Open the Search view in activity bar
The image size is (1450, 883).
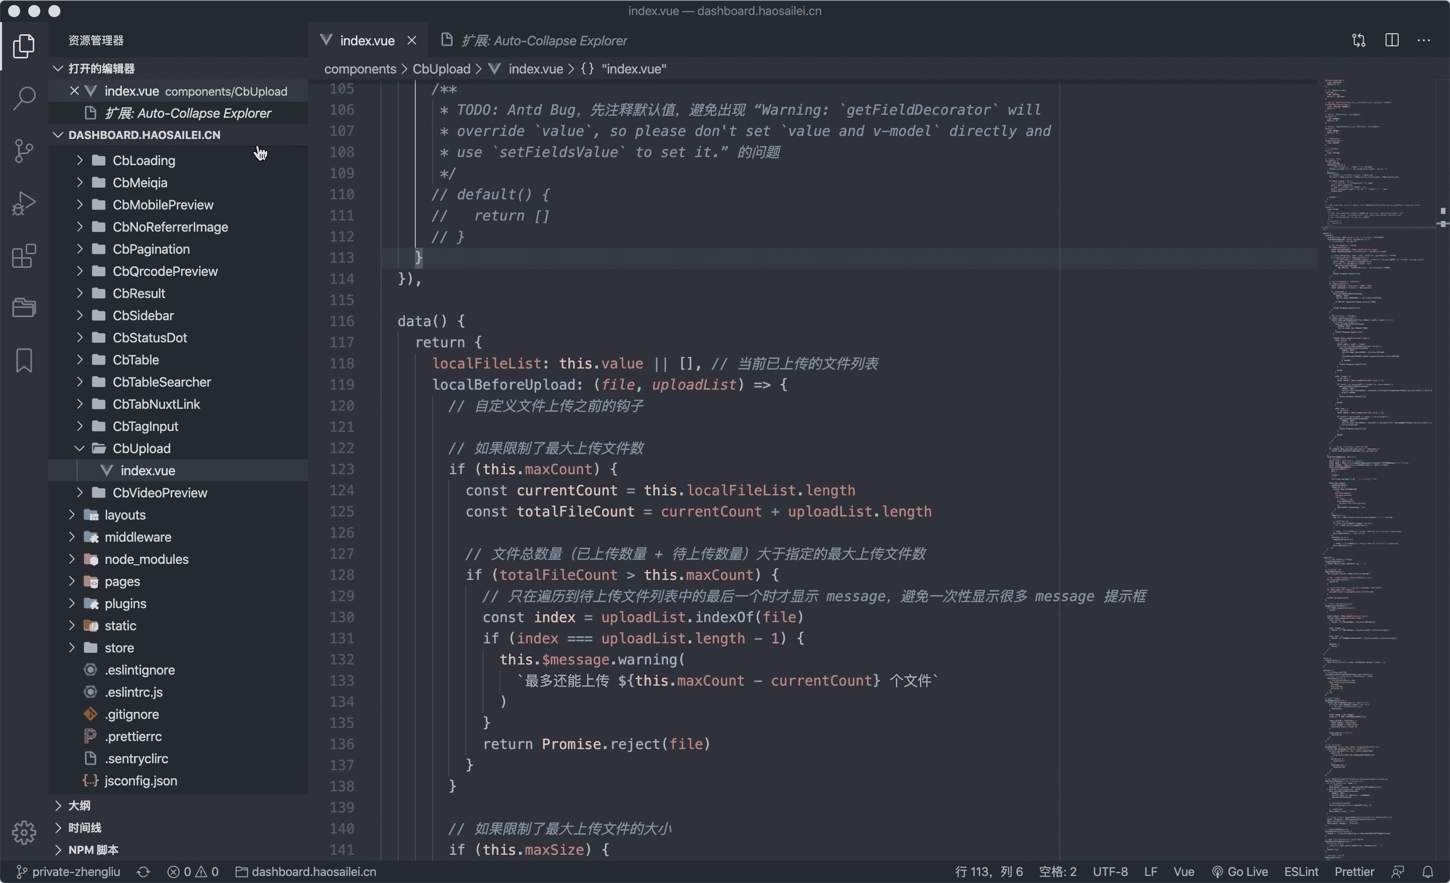tap(24, 98)
